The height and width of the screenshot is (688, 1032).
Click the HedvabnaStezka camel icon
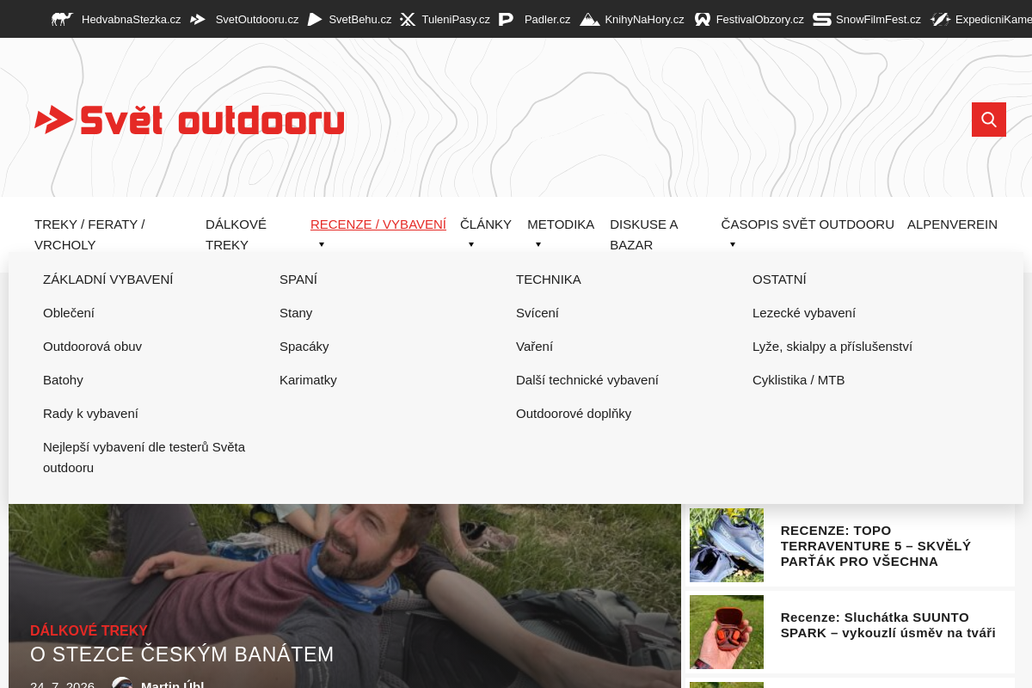point(62,19)
